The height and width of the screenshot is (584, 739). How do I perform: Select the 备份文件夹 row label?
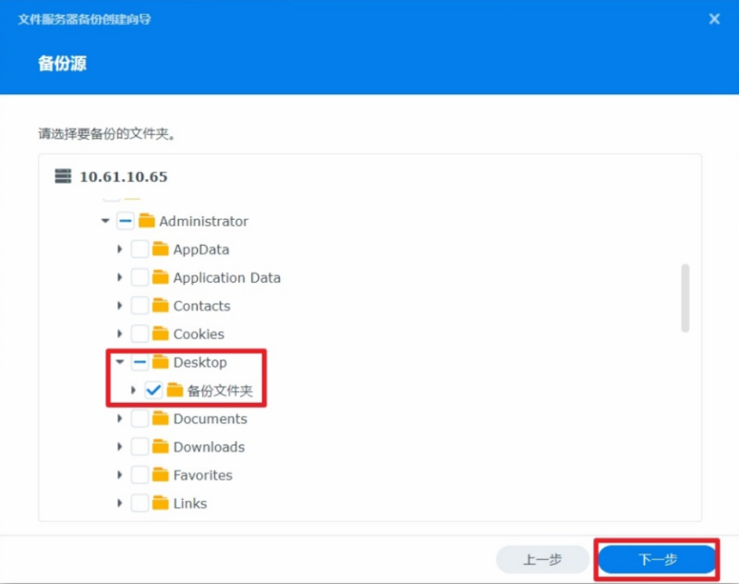[x=220, y=391]
